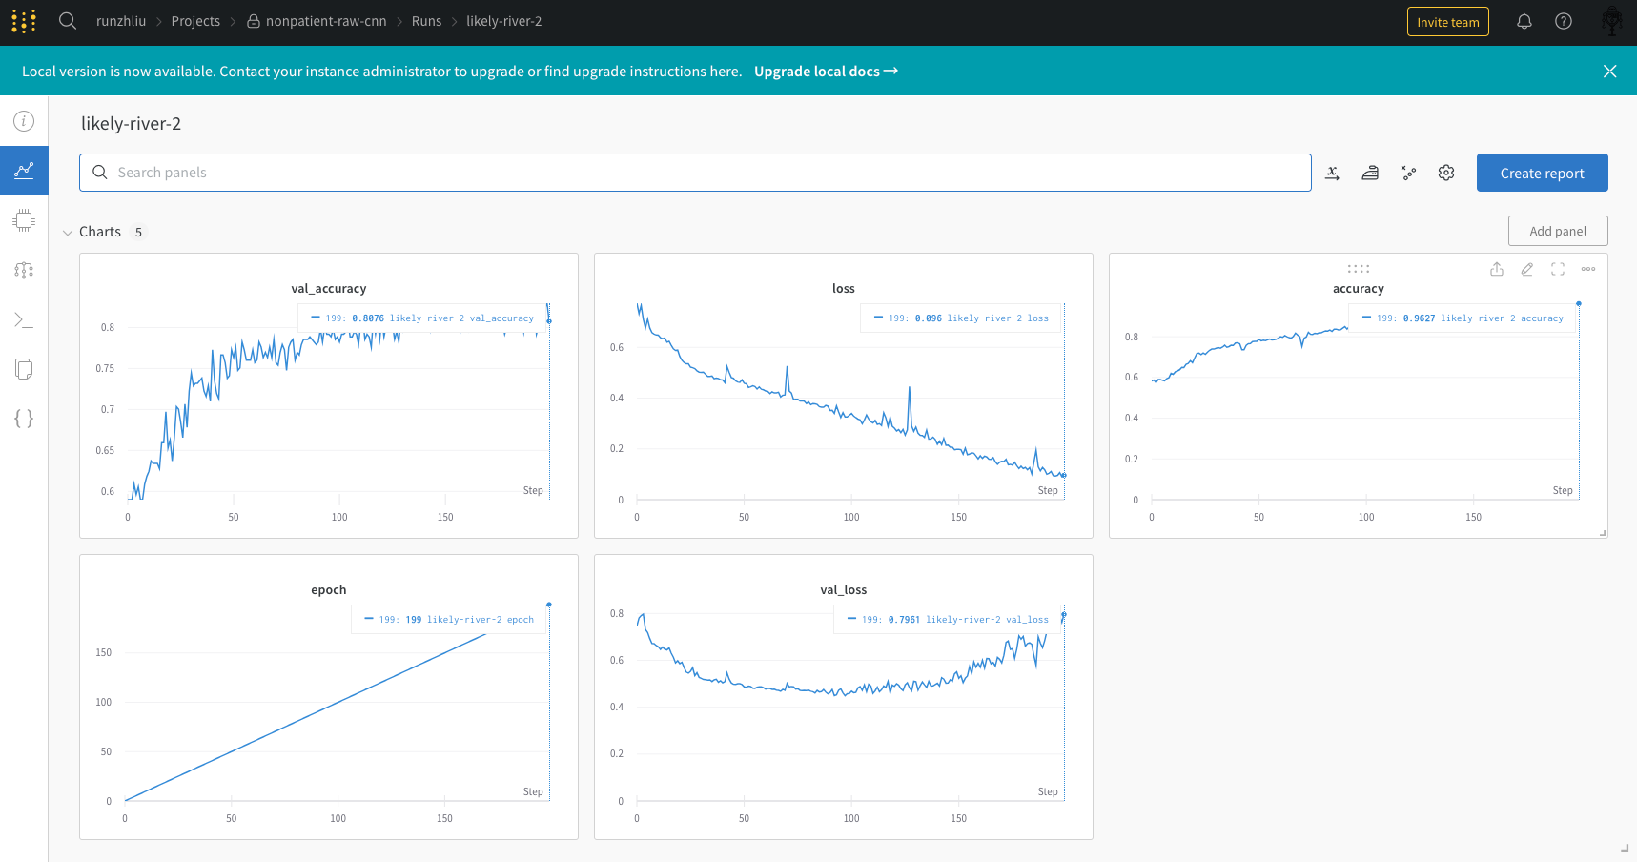The height and width of the screenshot is (862, 1637).
Task: Click the Create report button
Action: pos(1542,173)
